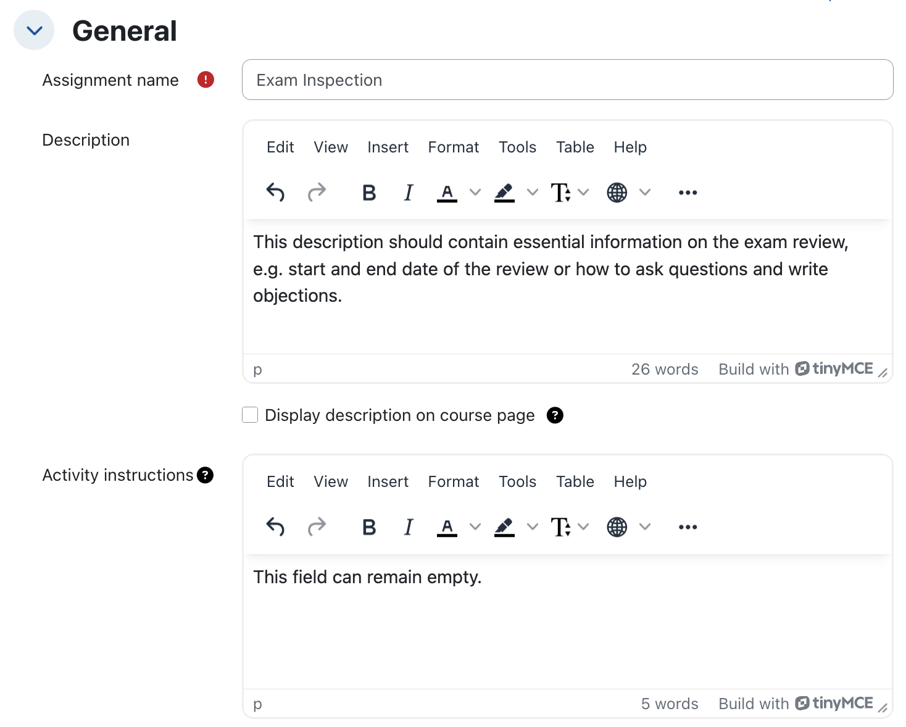This screenshot has width=906, height=727.
Task: Undo in the Description editor
Action: pos(275,193)
